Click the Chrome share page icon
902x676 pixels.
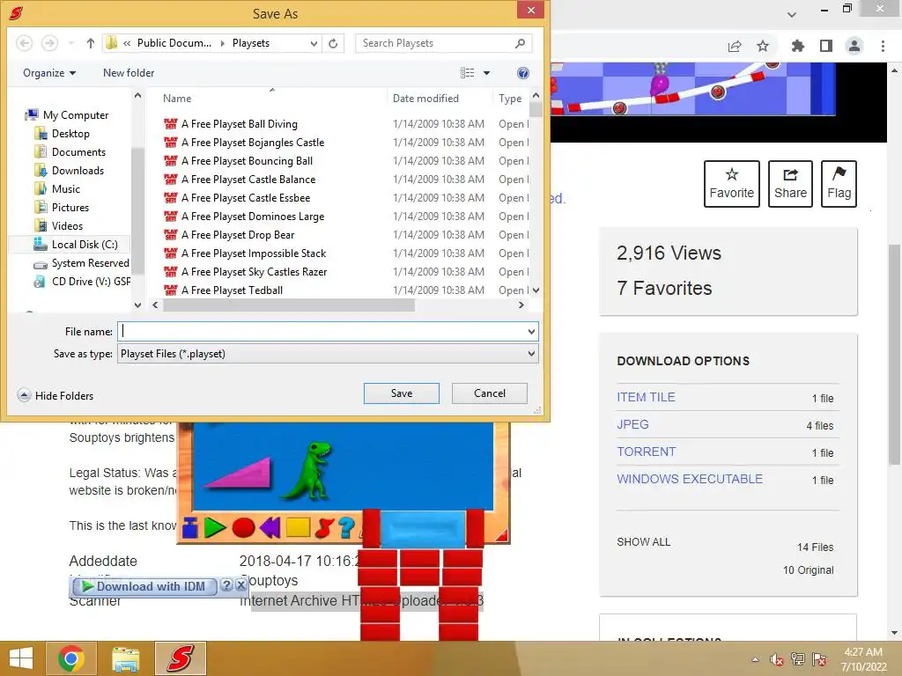735,46
